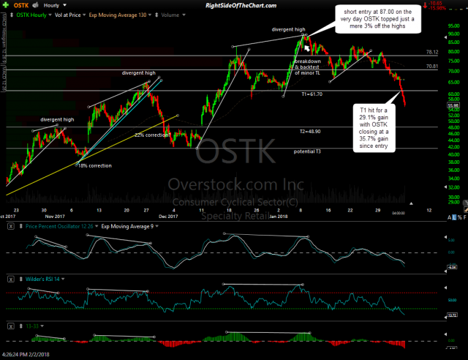468x360 pixels.
Task: Click move arrows for Wilder's RSI
Action: [21, 280]
